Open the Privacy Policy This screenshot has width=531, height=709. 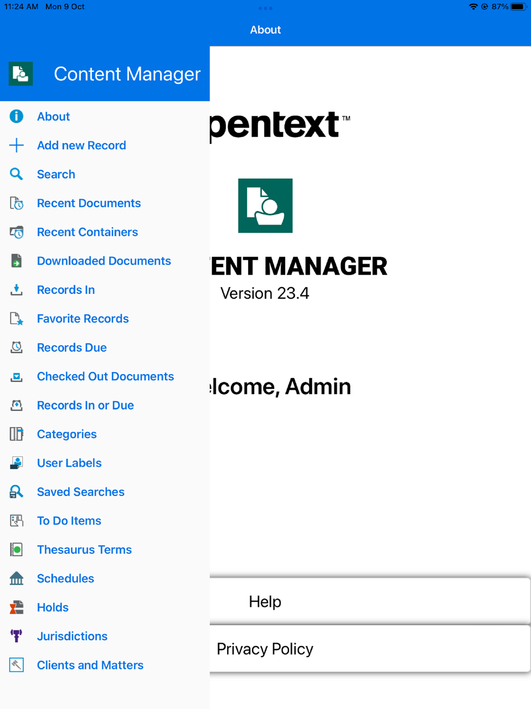(370, 649)
